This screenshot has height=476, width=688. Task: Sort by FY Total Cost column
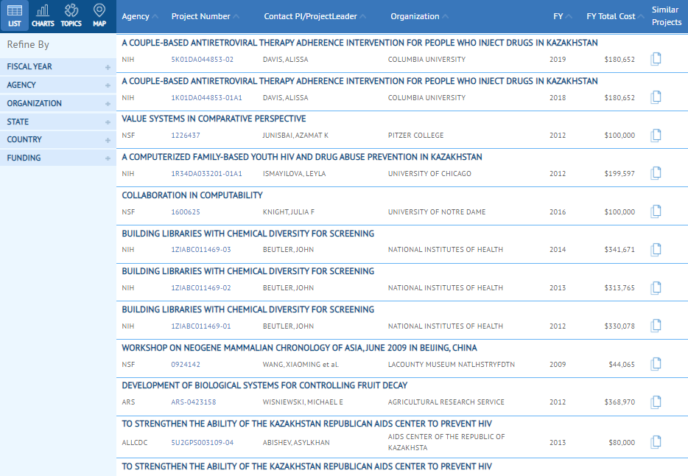(615, 16)
